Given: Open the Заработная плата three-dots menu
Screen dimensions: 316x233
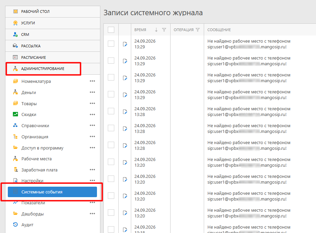Looking at the screenshot, I should point(92,170).
